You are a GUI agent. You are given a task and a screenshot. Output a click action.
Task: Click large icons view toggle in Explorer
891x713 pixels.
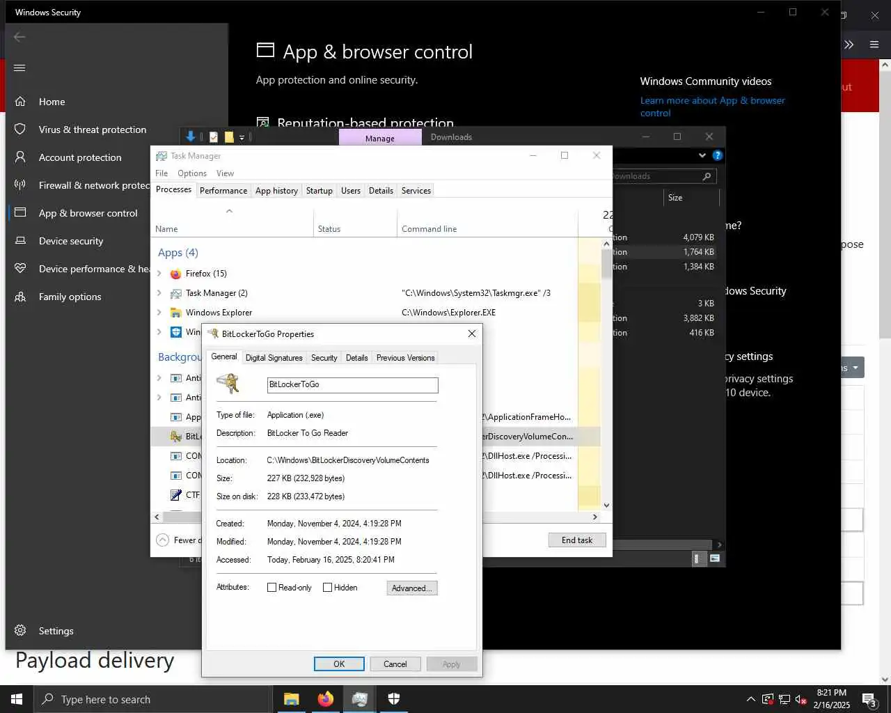715,558
